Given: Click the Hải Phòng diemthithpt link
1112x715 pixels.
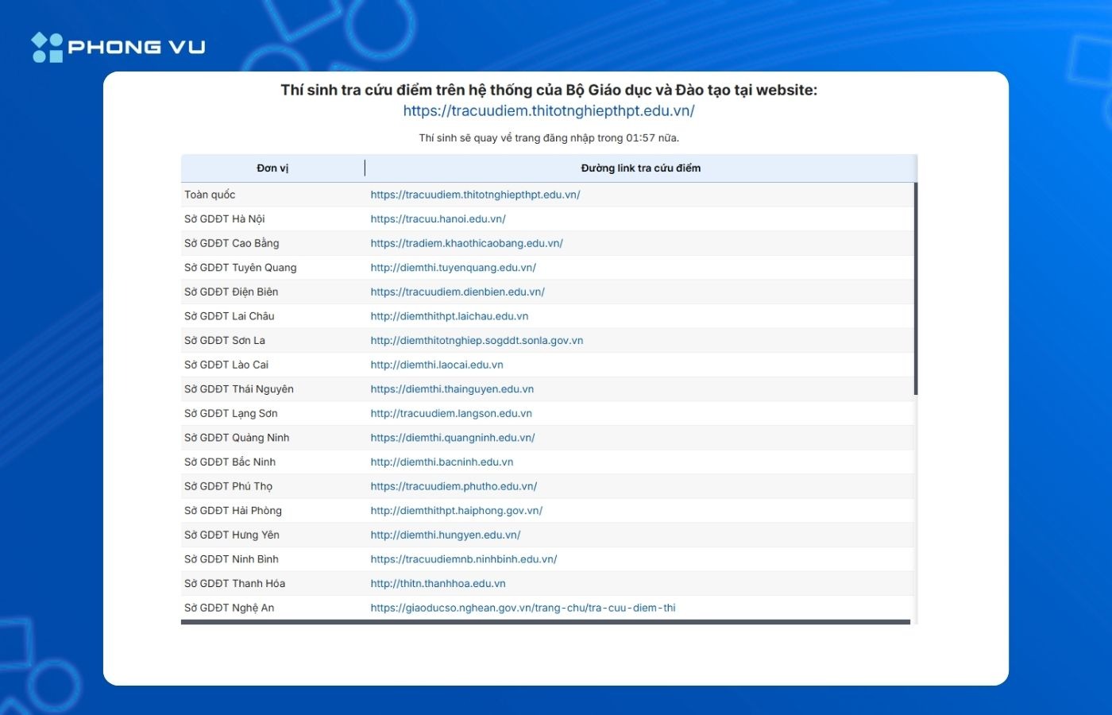Looking at the screenshot, I should coord(457,511).
